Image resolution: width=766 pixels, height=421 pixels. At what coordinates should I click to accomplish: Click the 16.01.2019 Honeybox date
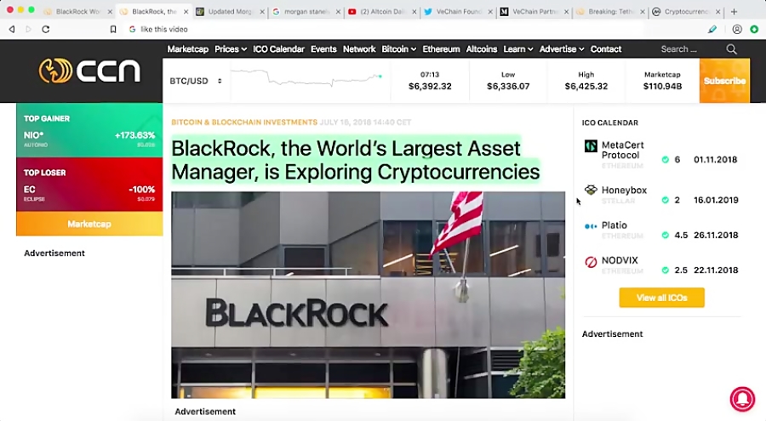point(716,200)
